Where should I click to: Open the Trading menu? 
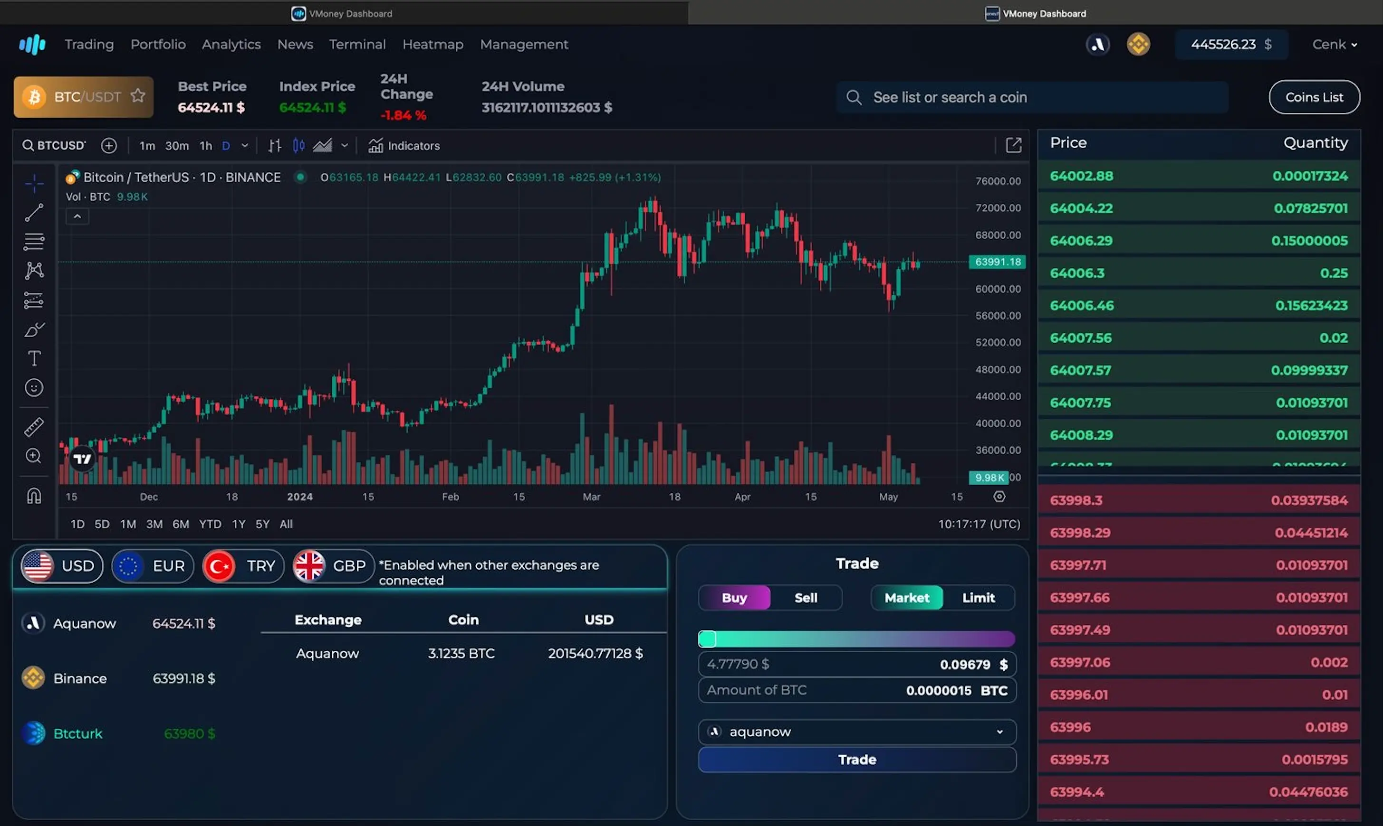pyautogui.click(x=89, y=45)
